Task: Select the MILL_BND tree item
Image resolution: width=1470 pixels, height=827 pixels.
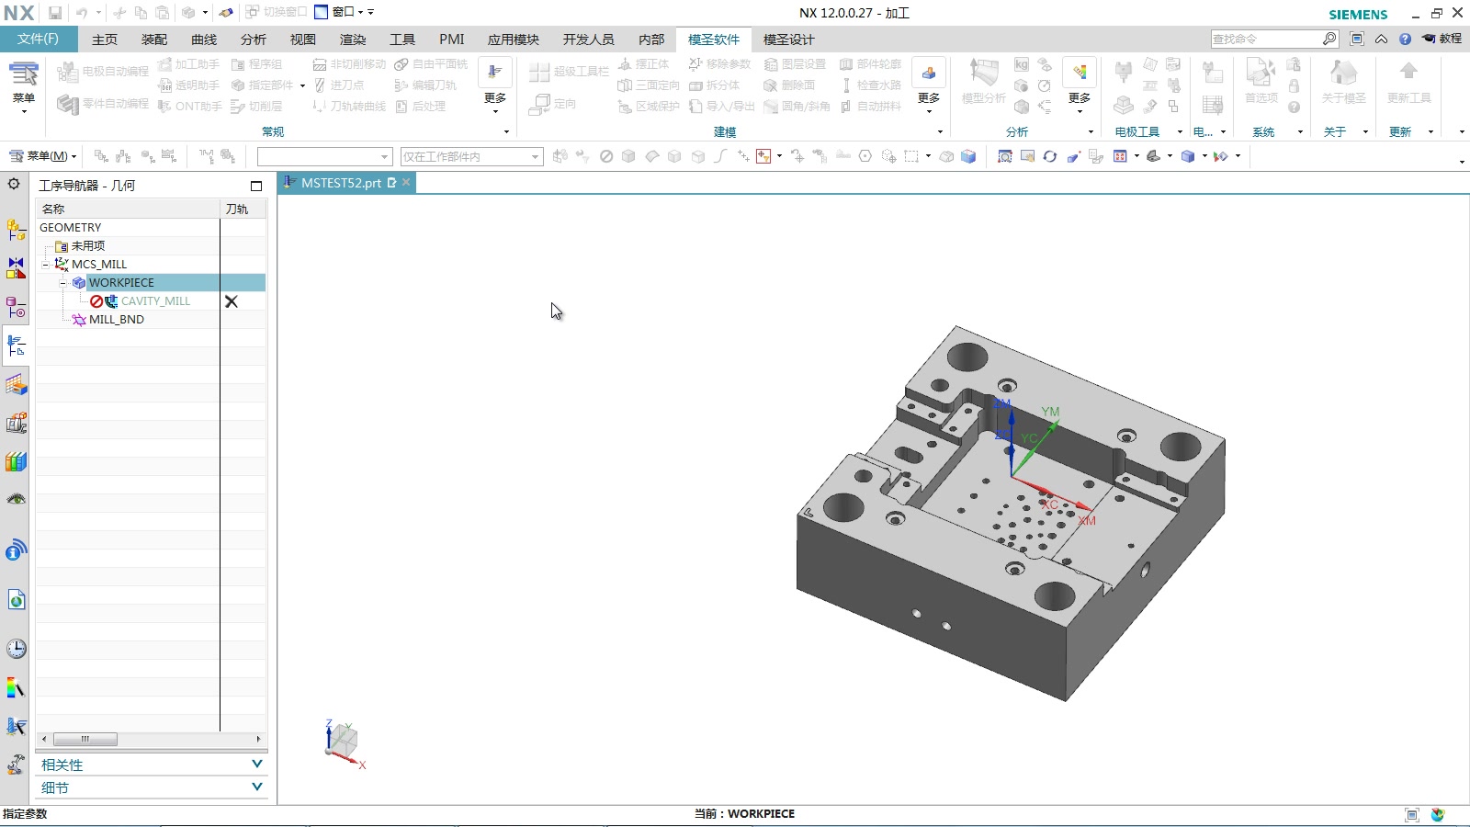Action: 117,320
